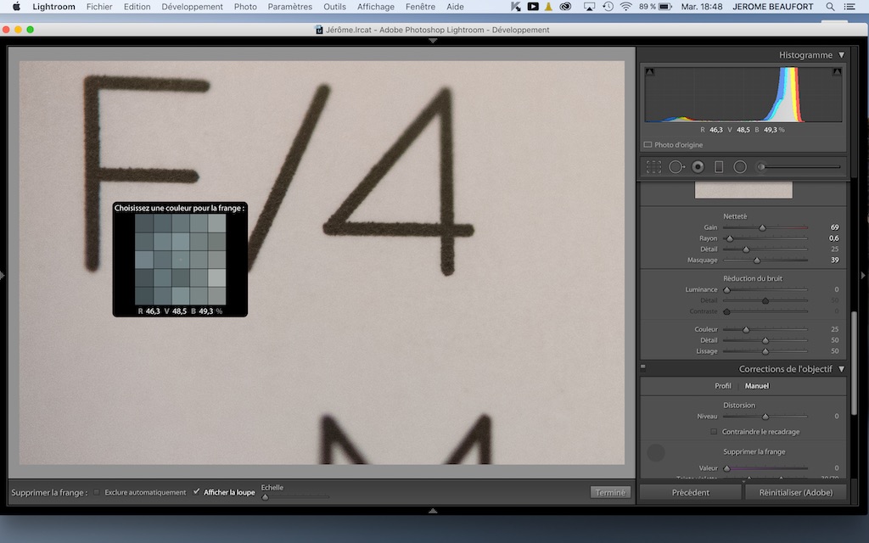Screen dimensions: 869x543
Task: Click the Terminé button
Action: point(610,492)
